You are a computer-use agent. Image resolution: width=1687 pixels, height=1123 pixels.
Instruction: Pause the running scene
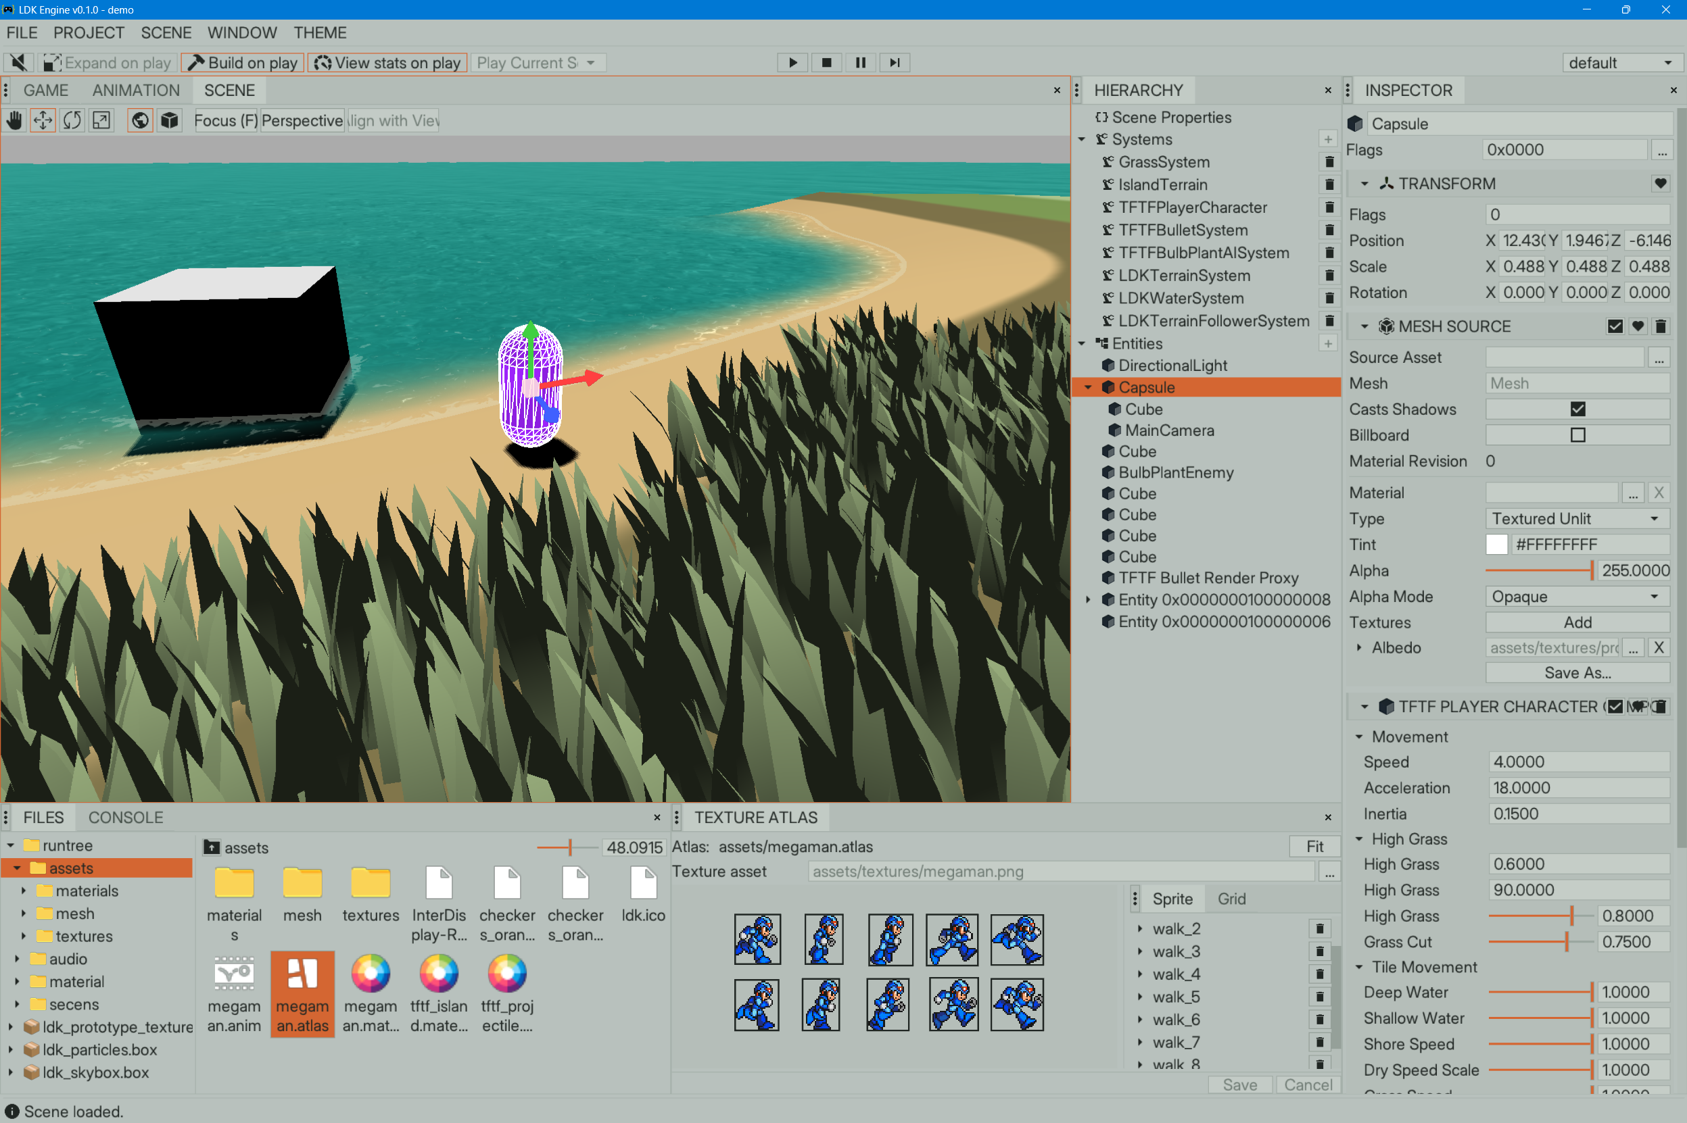point(860,62)
